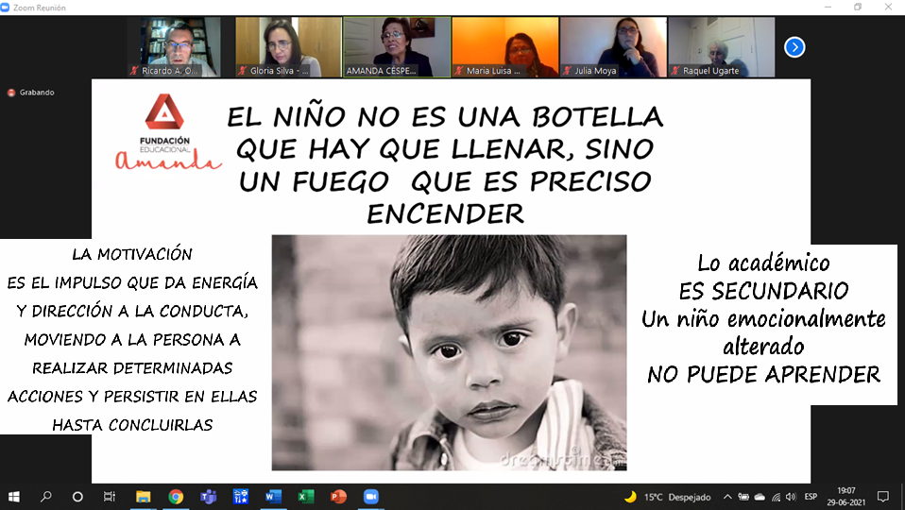905x510 pixels.
Task: Toggle the system volume speaker icon
Action: (x=792, y=497)
